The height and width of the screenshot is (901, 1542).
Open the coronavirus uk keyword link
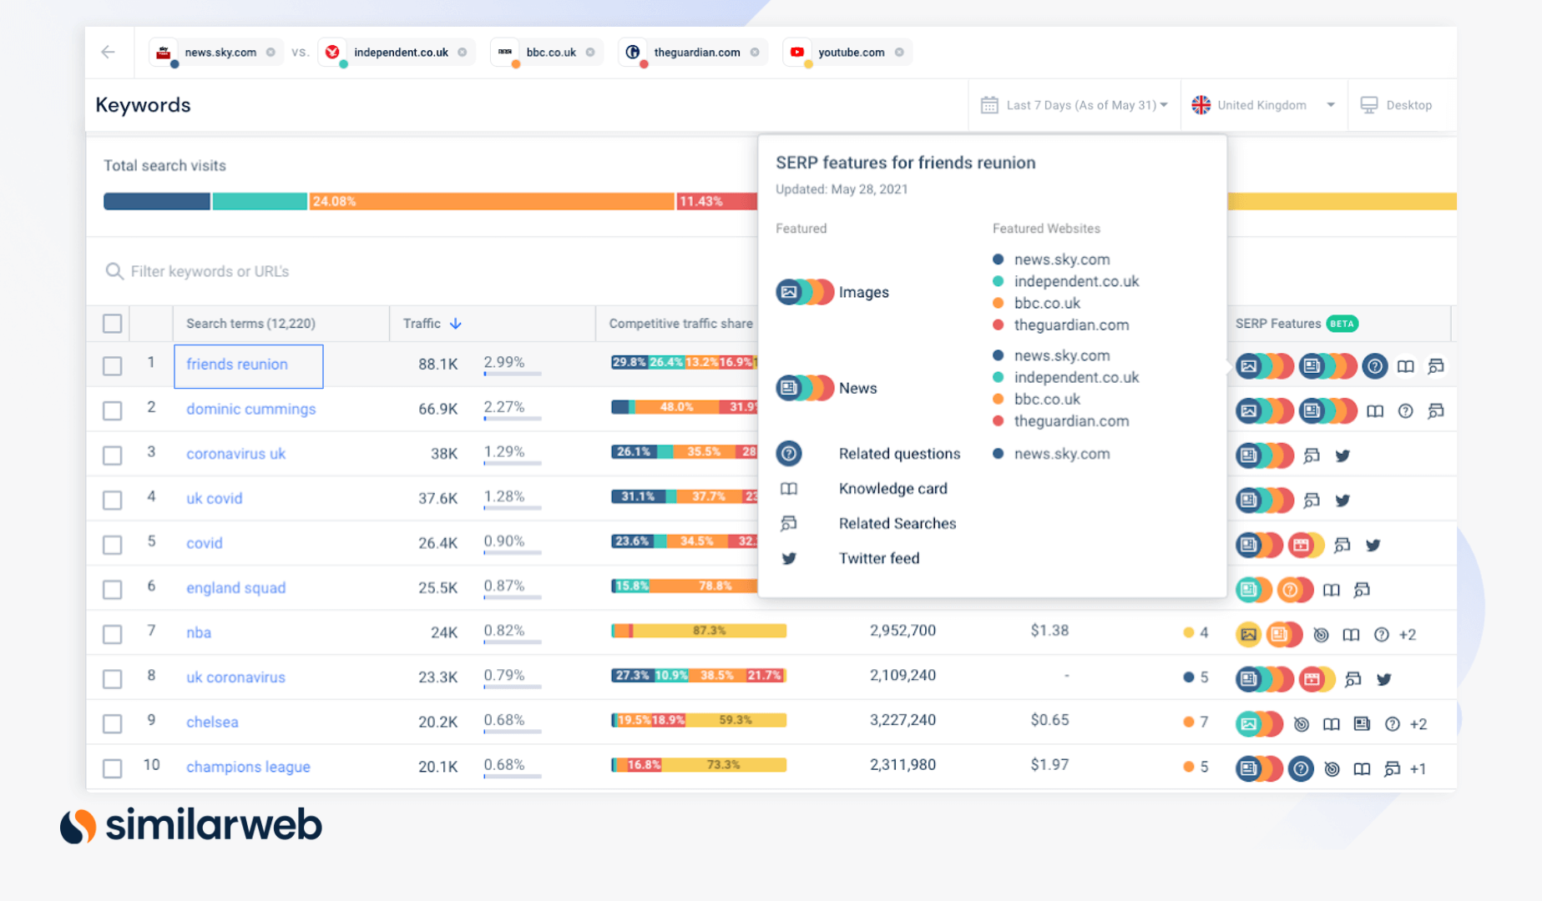(x=235, y=454)
